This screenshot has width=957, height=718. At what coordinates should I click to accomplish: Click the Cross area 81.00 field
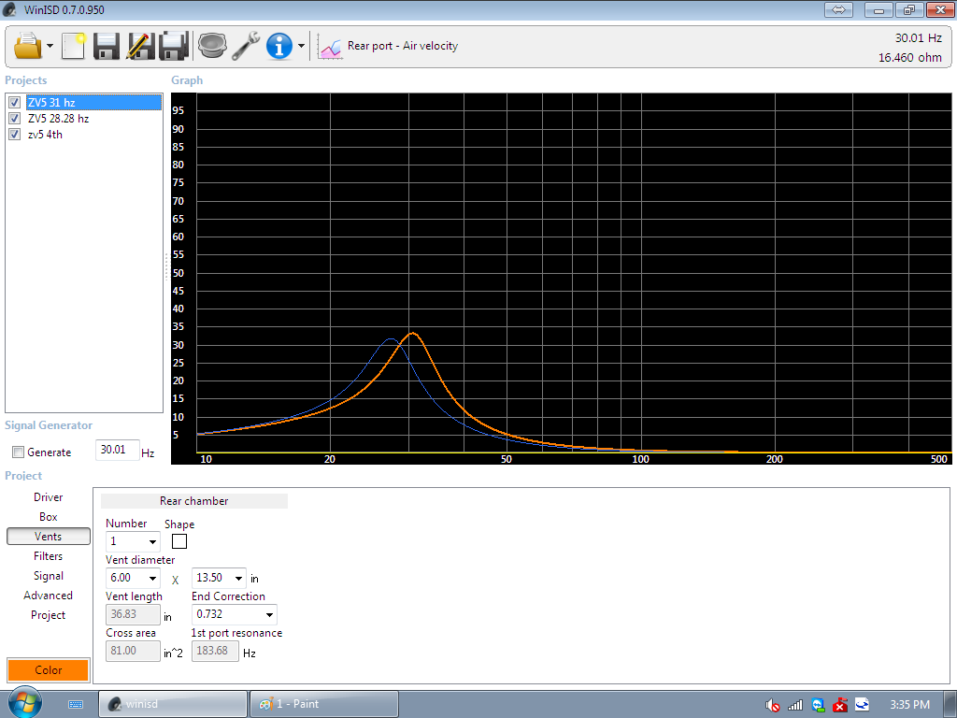[133, 651]
